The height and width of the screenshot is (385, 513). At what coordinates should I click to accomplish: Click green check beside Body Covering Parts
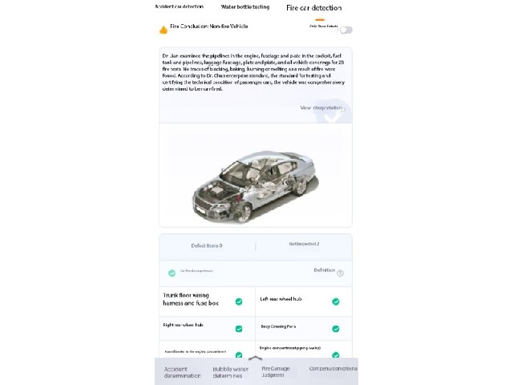point(336,329)
